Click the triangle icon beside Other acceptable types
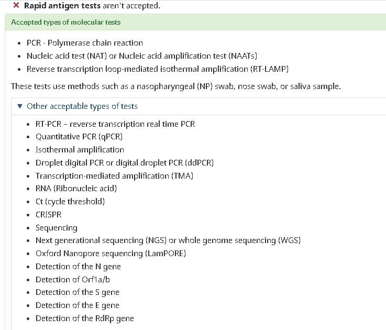 coord(20,106)
